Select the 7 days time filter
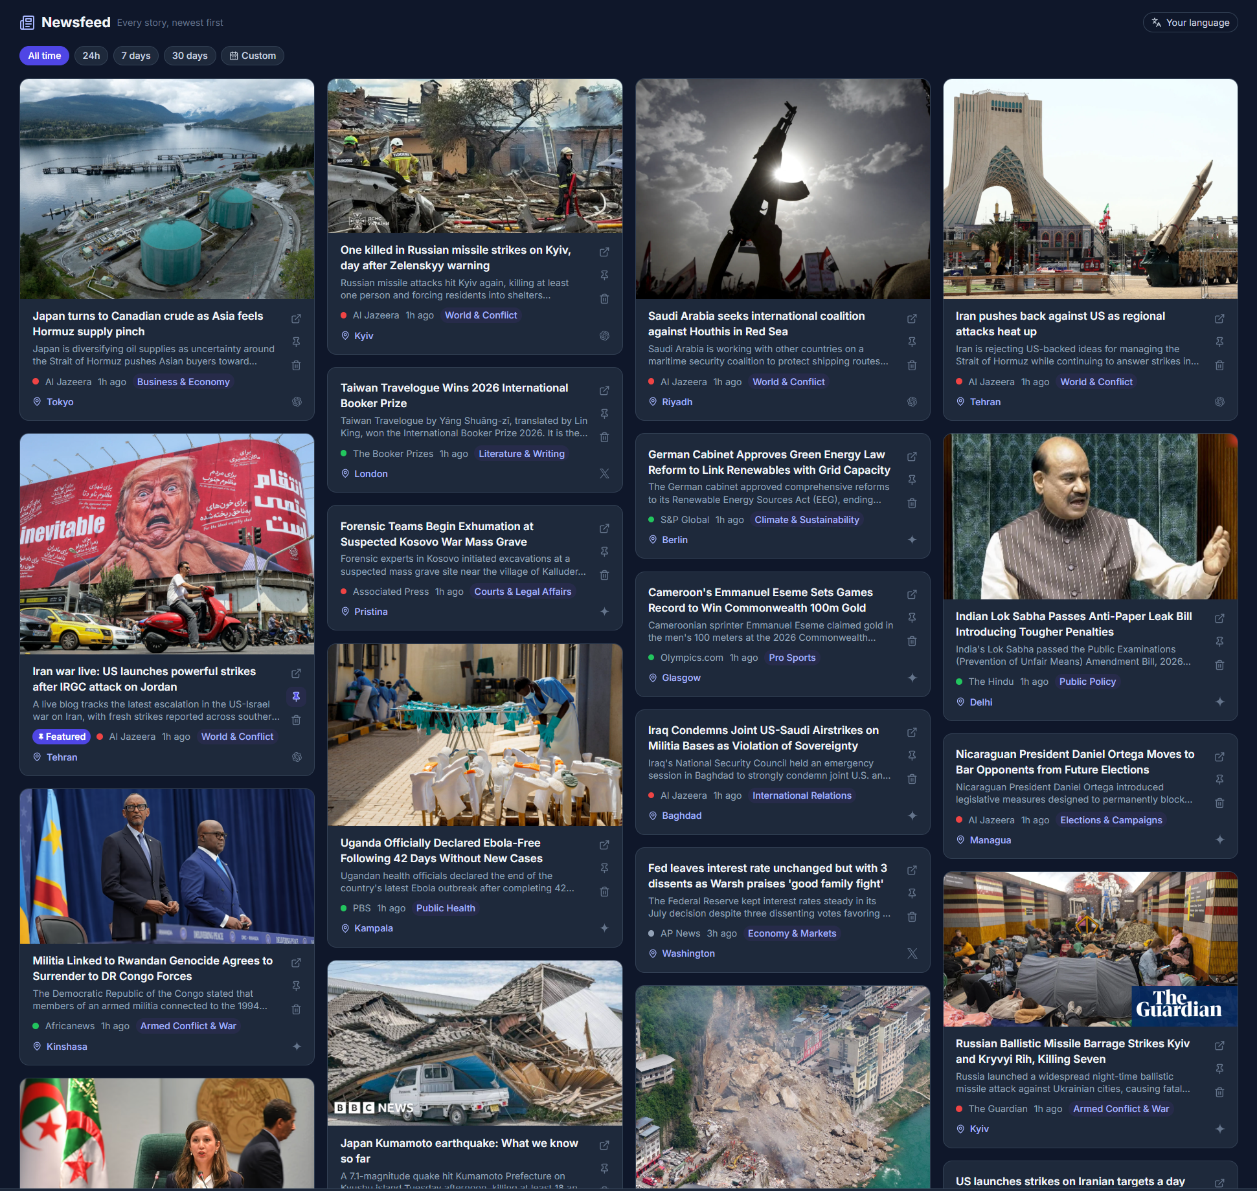 tap(136, 56)
